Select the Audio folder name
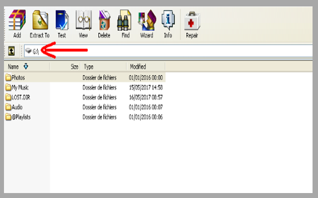This screenshot has height=198, width=318. pos(17,107)
